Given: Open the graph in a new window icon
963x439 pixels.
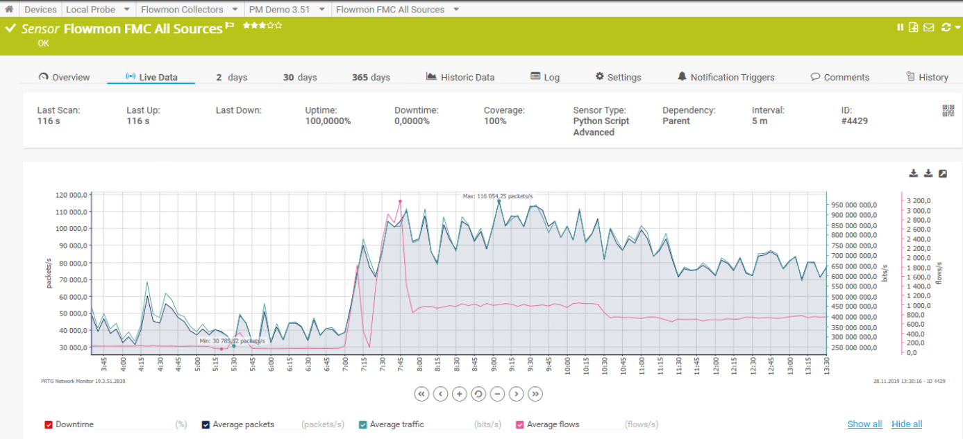Looking at the screenshot, I should pyautogui.click(x=943, y=173).
